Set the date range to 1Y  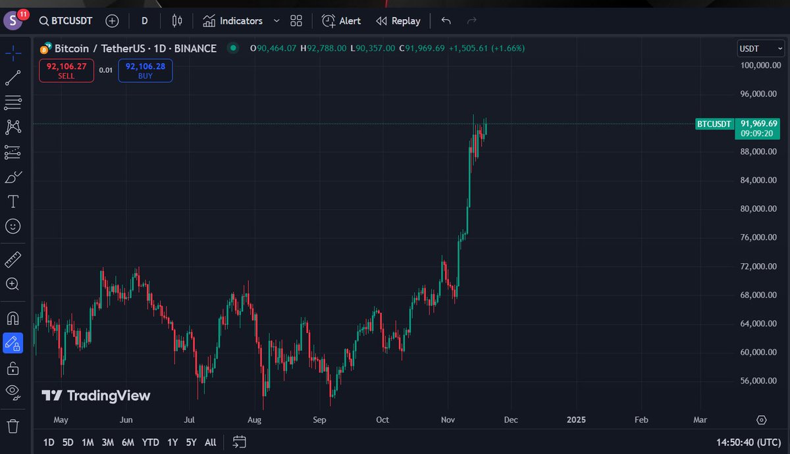[172, 442]
